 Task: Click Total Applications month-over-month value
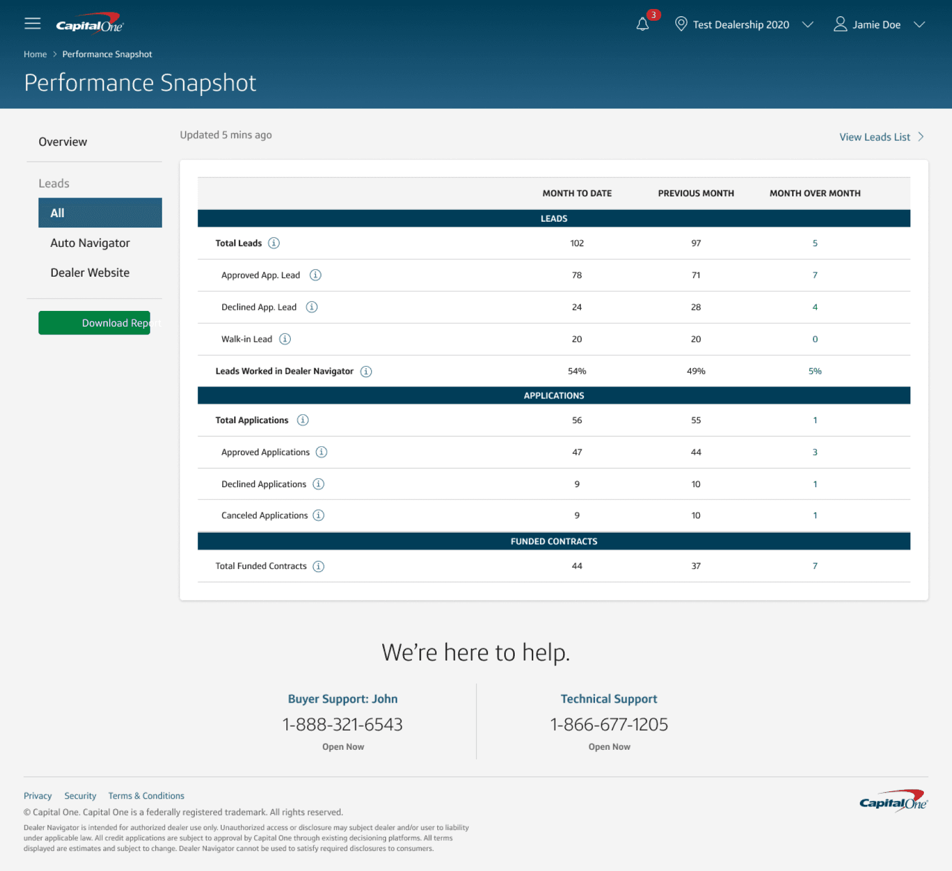pyautogui.click(x=815, y=420)
